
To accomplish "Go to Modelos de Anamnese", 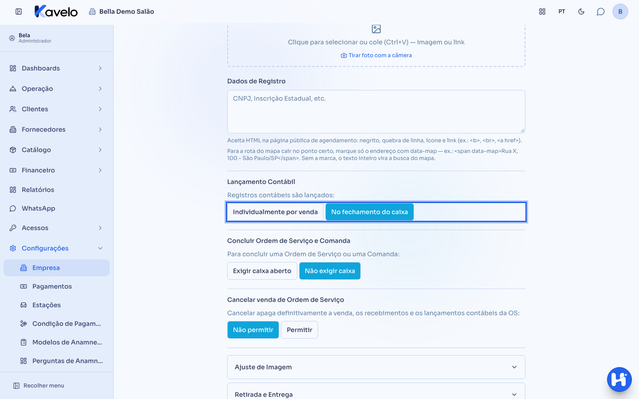I will [x=56, y=342].
